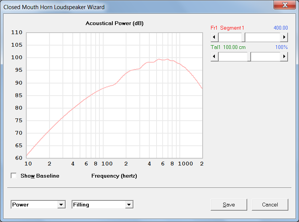299x222 pixels.
Task: Click the Save button
Action: (229, 205)
